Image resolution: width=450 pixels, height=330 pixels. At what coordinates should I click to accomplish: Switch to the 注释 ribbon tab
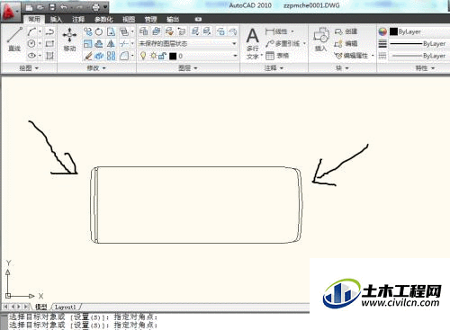click(x=78, y=19)
